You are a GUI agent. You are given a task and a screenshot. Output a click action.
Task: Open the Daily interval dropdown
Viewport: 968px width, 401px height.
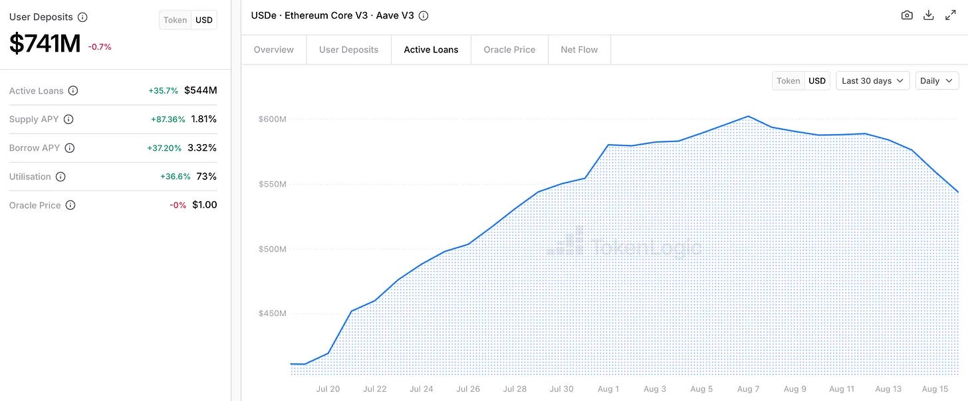pos(937,81)
